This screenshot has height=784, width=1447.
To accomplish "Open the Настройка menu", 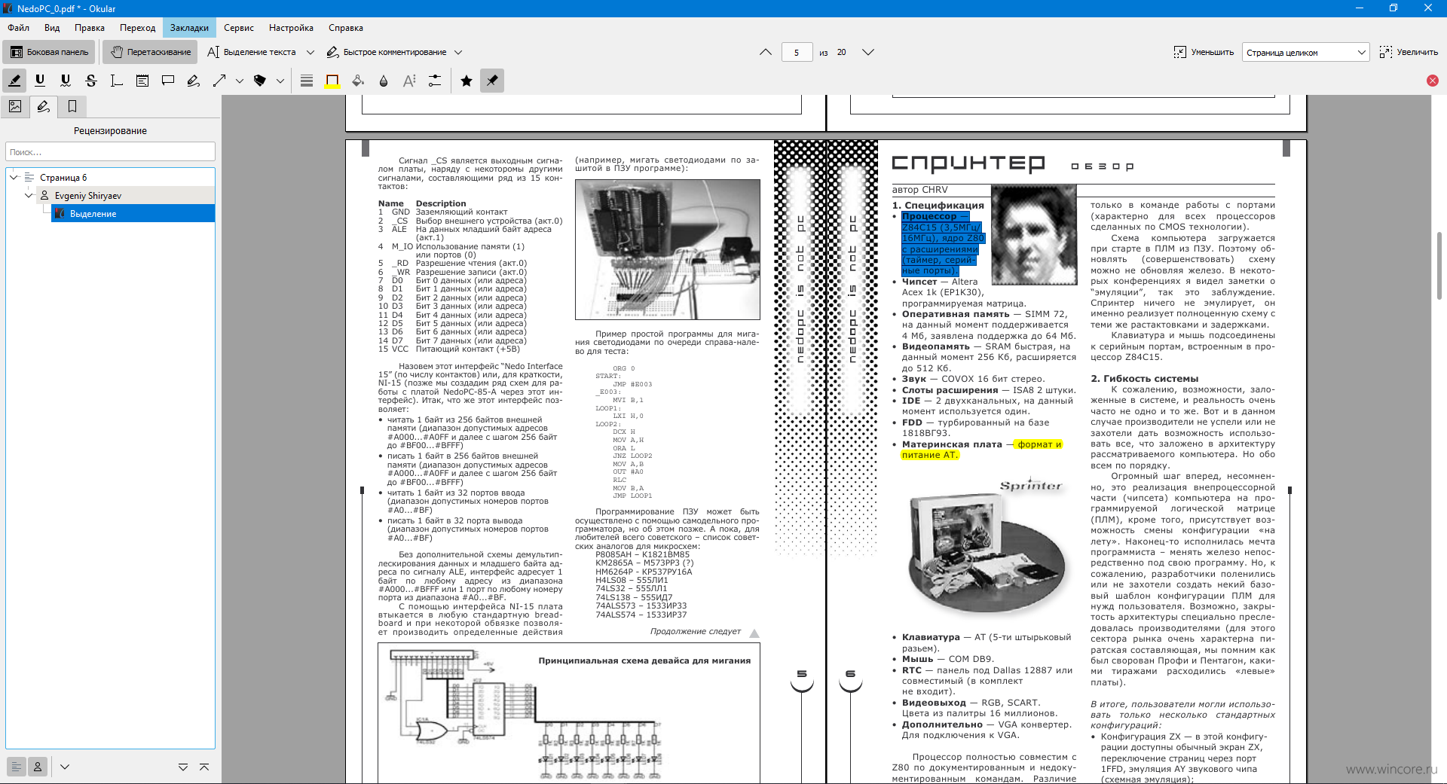I will tap(291, 28).
